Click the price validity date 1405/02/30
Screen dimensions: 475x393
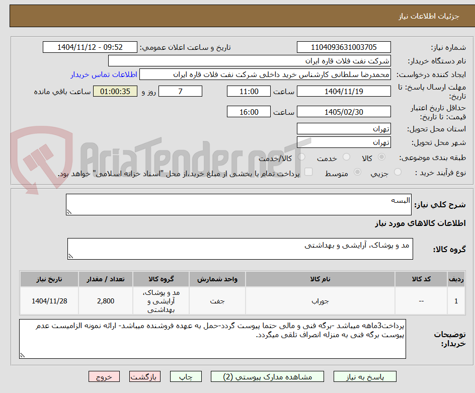pos(344,112)
